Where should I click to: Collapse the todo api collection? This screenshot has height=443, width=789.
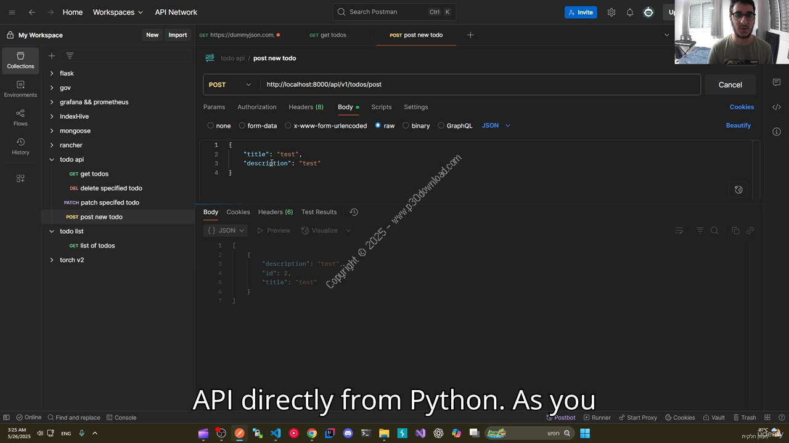[52, 159]
